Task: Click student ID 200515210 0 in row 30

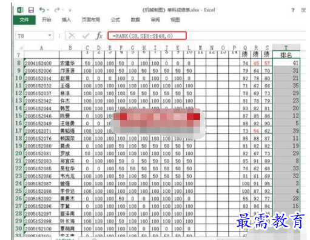Action: point(41,228)
